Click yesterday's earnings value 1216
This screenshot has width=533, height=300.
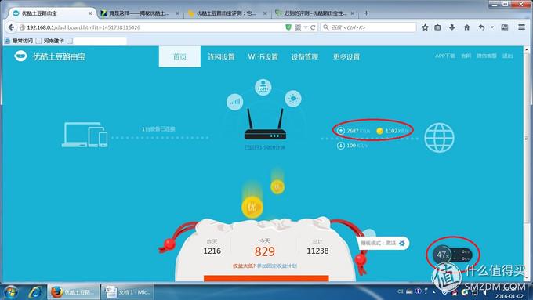212,251
